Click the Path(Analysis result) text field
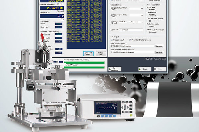 132,46
